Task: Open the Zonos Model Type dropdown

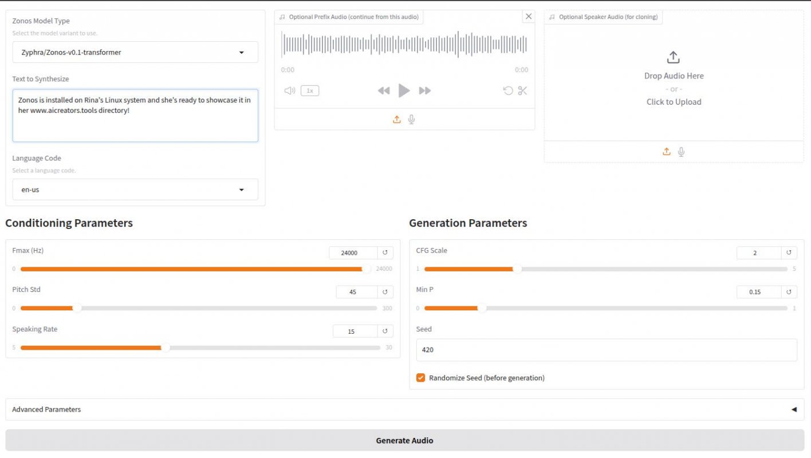Action: [x=241, y=52]
